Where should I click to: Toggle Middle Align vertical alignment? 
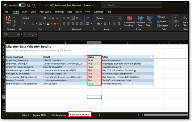pos(68,18)
